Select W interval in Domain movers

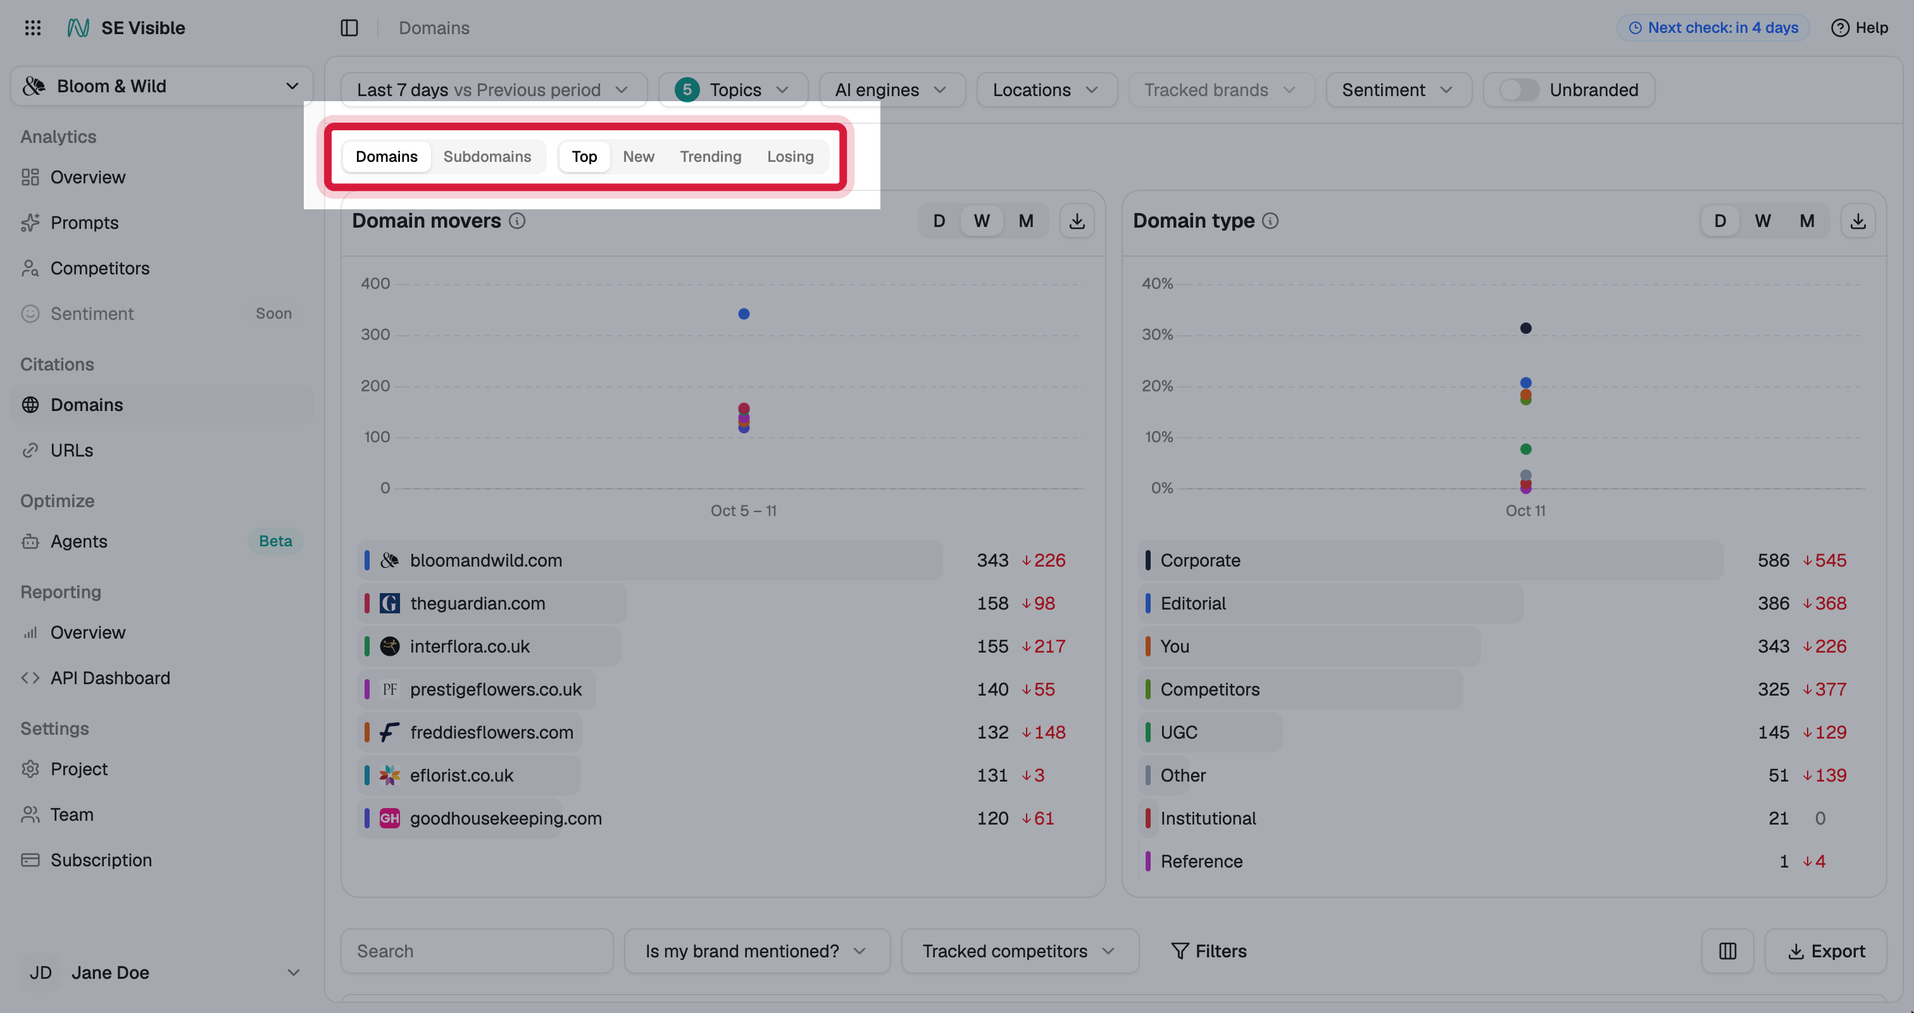point(982,221)
